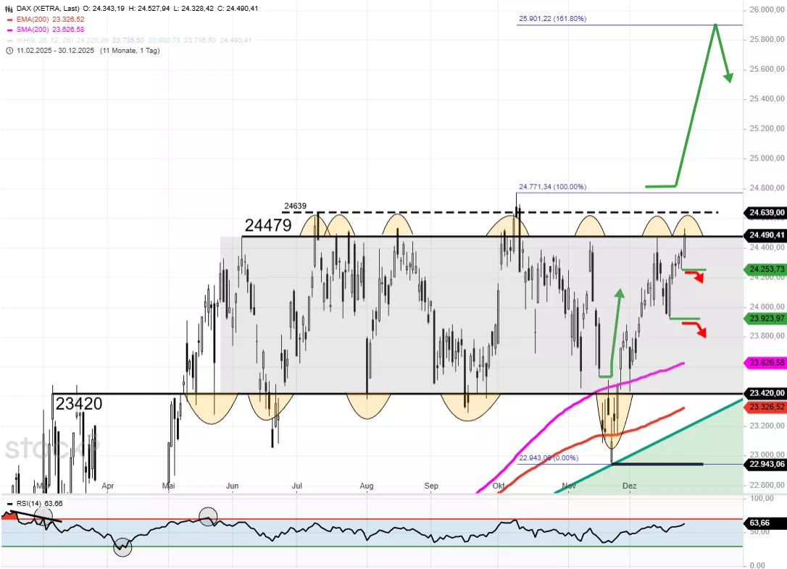Click the red EMA(200) legend marker
Screen dimensions: 787x569
[9, 20]
